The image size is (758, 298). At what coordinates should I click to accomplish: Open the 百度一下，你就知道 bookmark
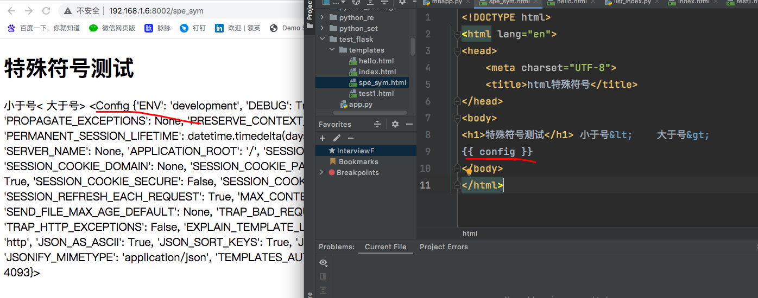pyautogui.click(x=44, y=28)
